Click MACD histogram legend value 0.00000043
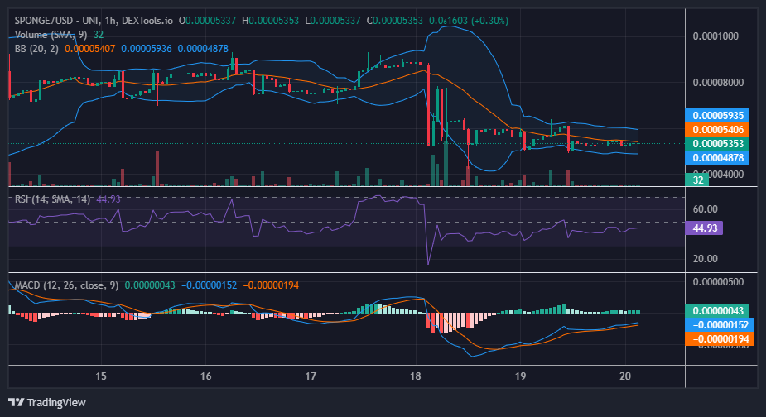766x417 pixels. (x=150, y=285)
